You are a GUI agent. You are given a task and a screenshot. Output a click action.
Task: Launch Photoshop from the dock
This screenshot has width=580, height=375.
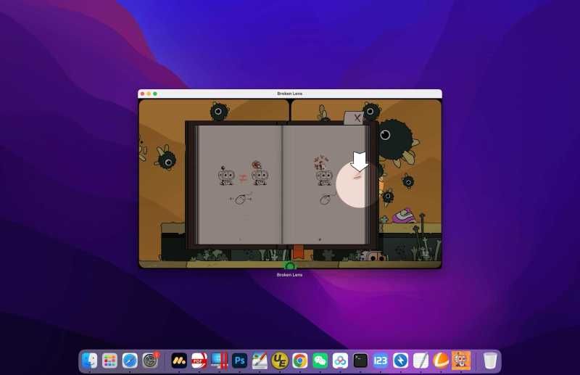[239, 360]
